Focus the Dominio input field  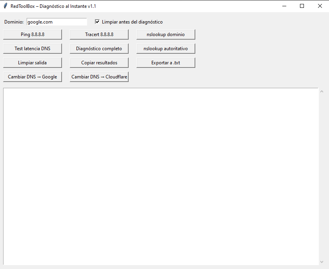point(56,22)
